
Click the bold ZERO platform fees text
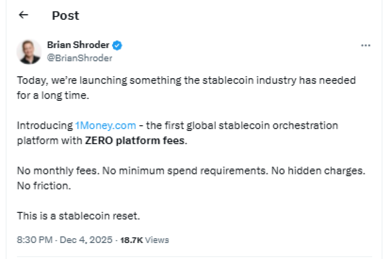tap(134, 140)
